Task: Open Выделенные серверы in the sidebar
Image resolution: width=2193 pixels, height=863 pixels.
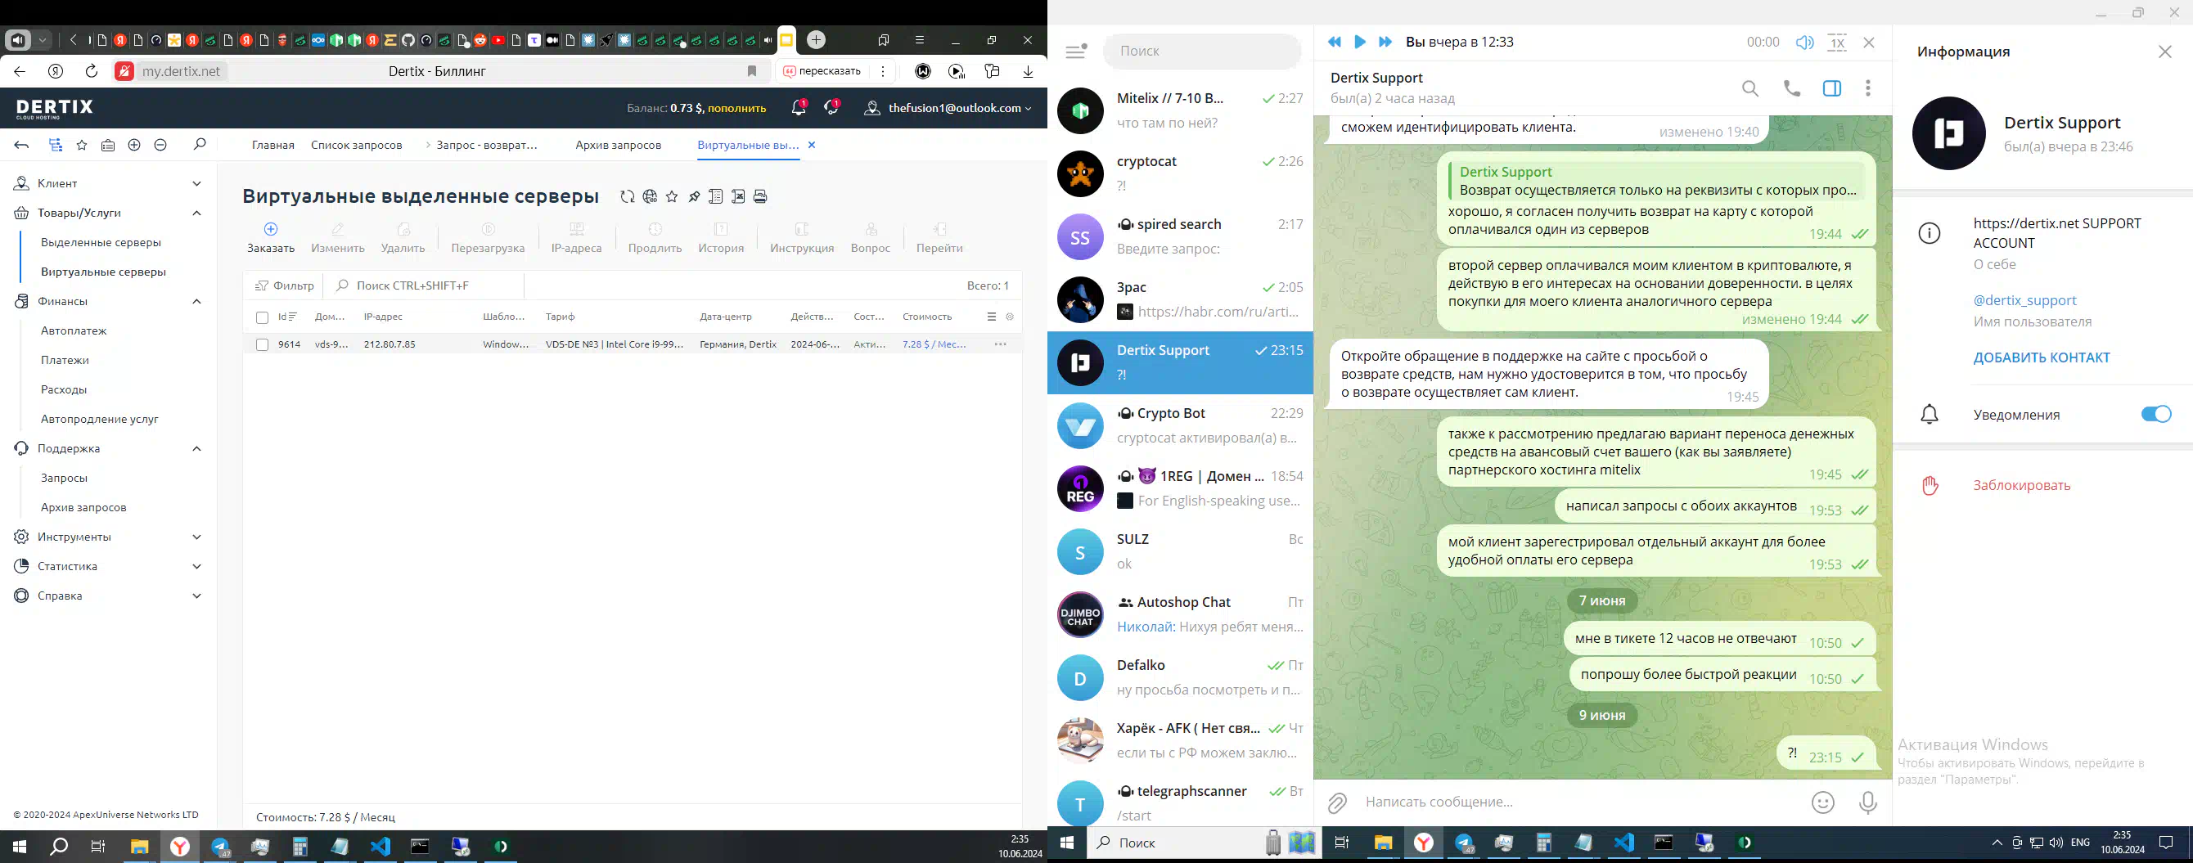Action: [x=101, y=243]
